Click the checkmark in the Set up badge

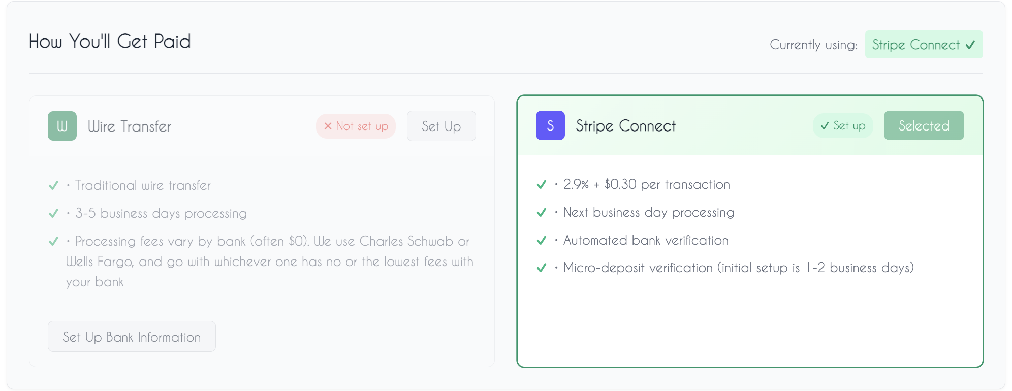tap(825, 126)
